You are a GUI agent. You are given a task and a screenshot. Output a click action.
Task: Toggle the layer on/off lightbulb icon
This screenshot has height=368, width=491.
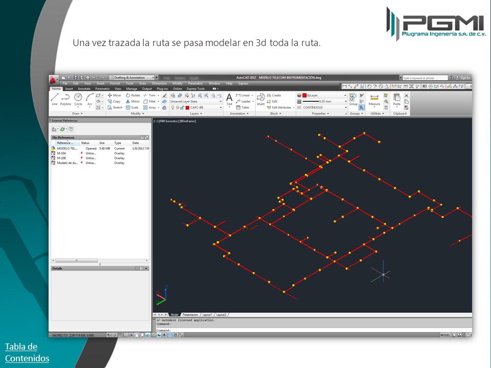(x=172, y=107)
